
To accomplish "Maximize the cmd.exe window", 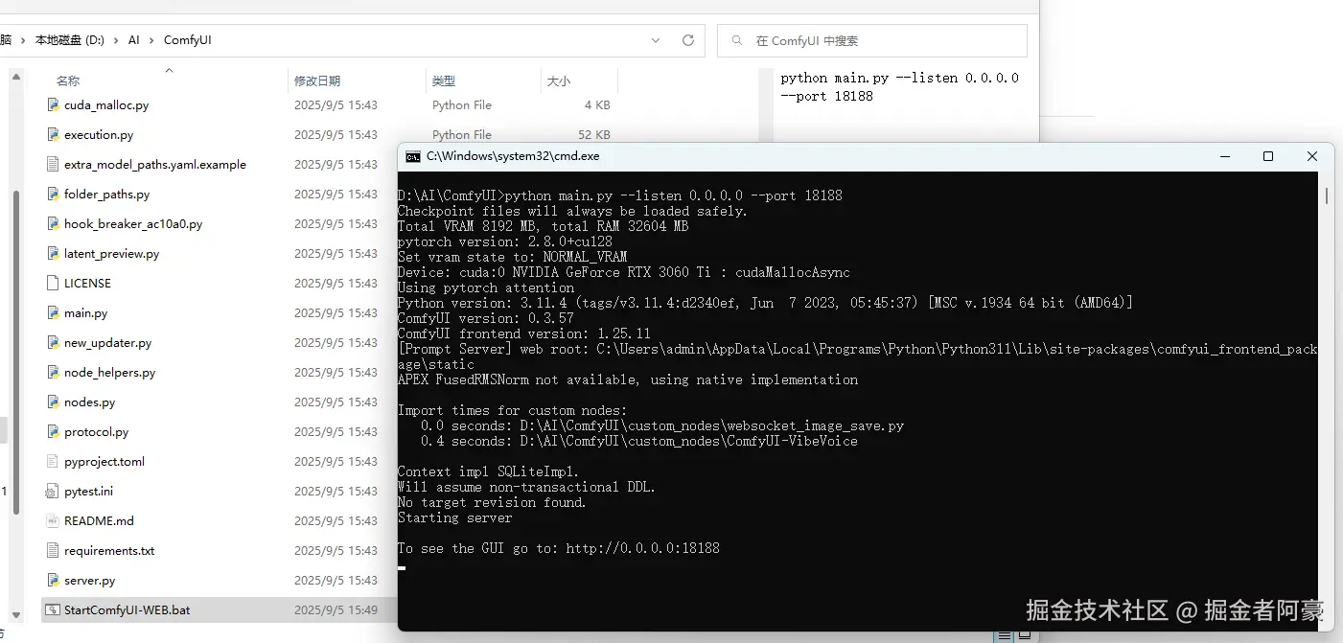I will [1268, 156].
